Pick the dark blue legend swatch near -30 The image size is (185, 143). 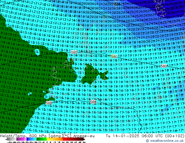point(27,139)
